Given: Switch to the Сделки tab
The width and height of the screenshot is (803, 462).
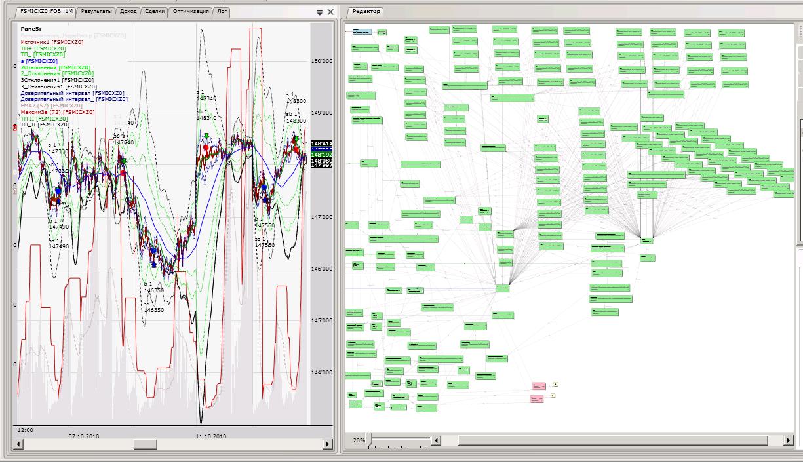Looking at the screenshot, I should [x=155, y=12].
